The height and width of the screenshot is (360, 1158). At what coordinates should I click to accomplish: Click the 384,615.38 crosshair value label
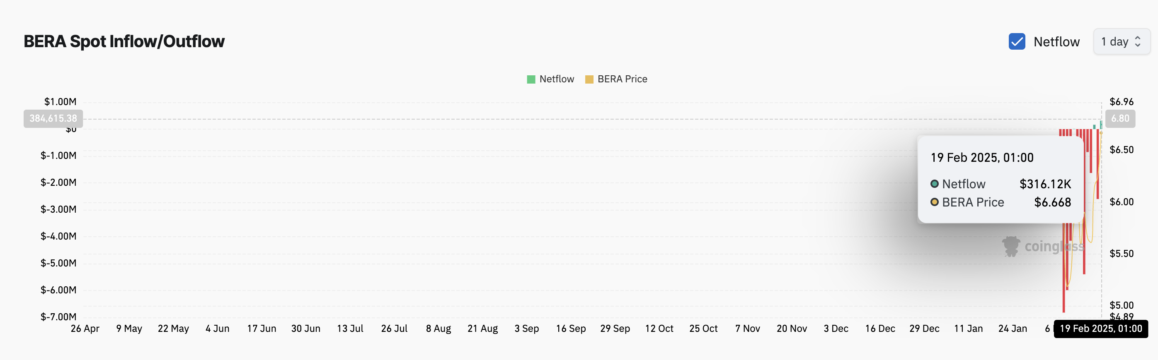tap(53, 118)
